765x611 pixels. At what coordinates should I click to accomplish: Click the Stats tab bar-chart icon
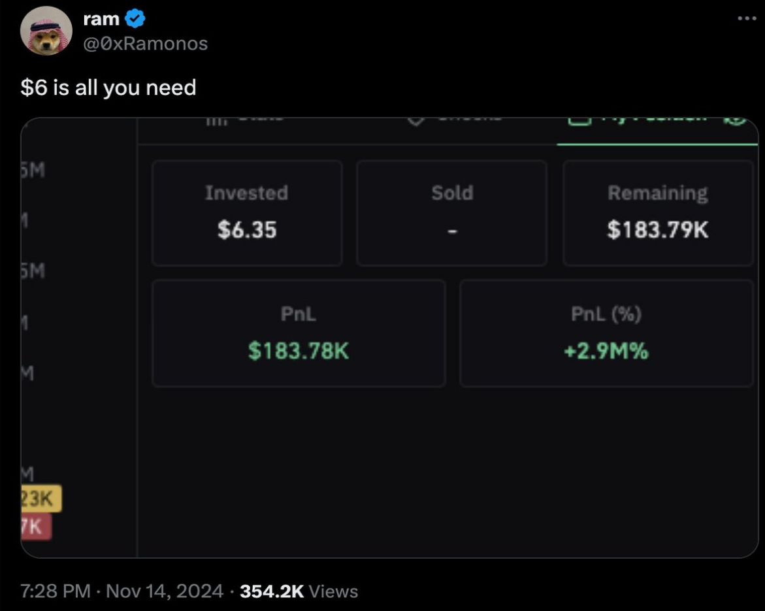click(x=215, y=120)
